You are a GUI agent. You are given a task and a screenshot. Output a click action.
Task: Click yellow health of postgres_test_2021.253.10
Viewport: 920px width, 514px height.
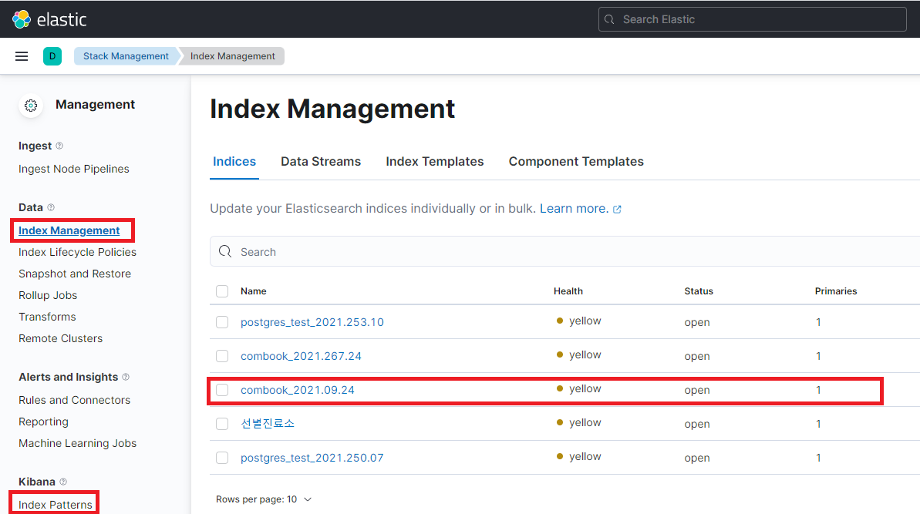[x=579, y=321]
